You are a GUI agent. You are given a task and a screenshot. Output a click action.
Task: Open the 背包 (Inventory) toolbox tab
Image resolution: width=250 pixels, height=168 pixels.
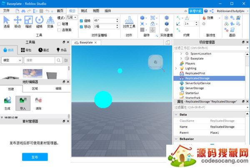point(26,50)
